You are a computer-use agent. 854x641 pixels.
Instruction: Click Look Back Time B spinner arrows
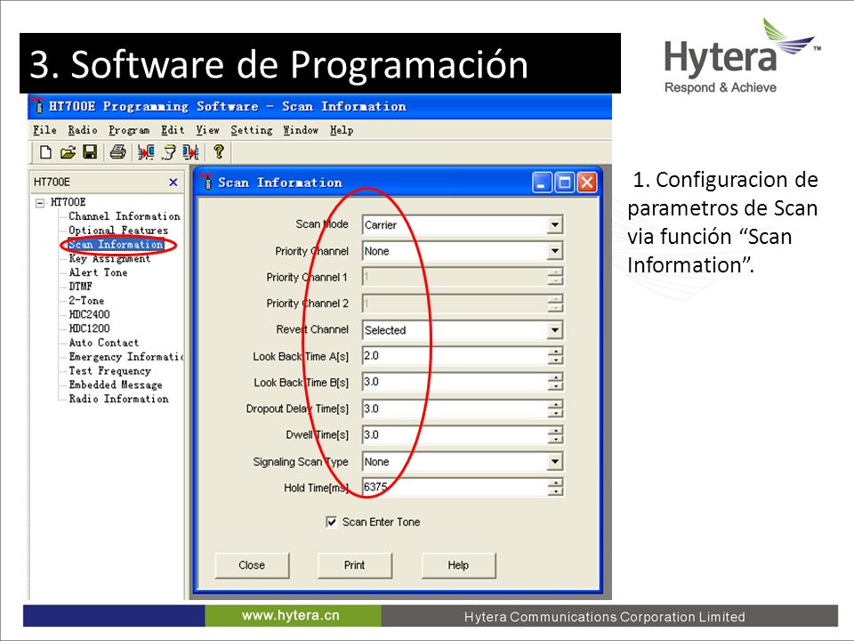555,382
